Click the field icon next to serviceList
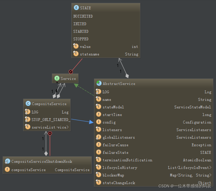This screenshot has width=216, height=191. [x=28, y=127]
